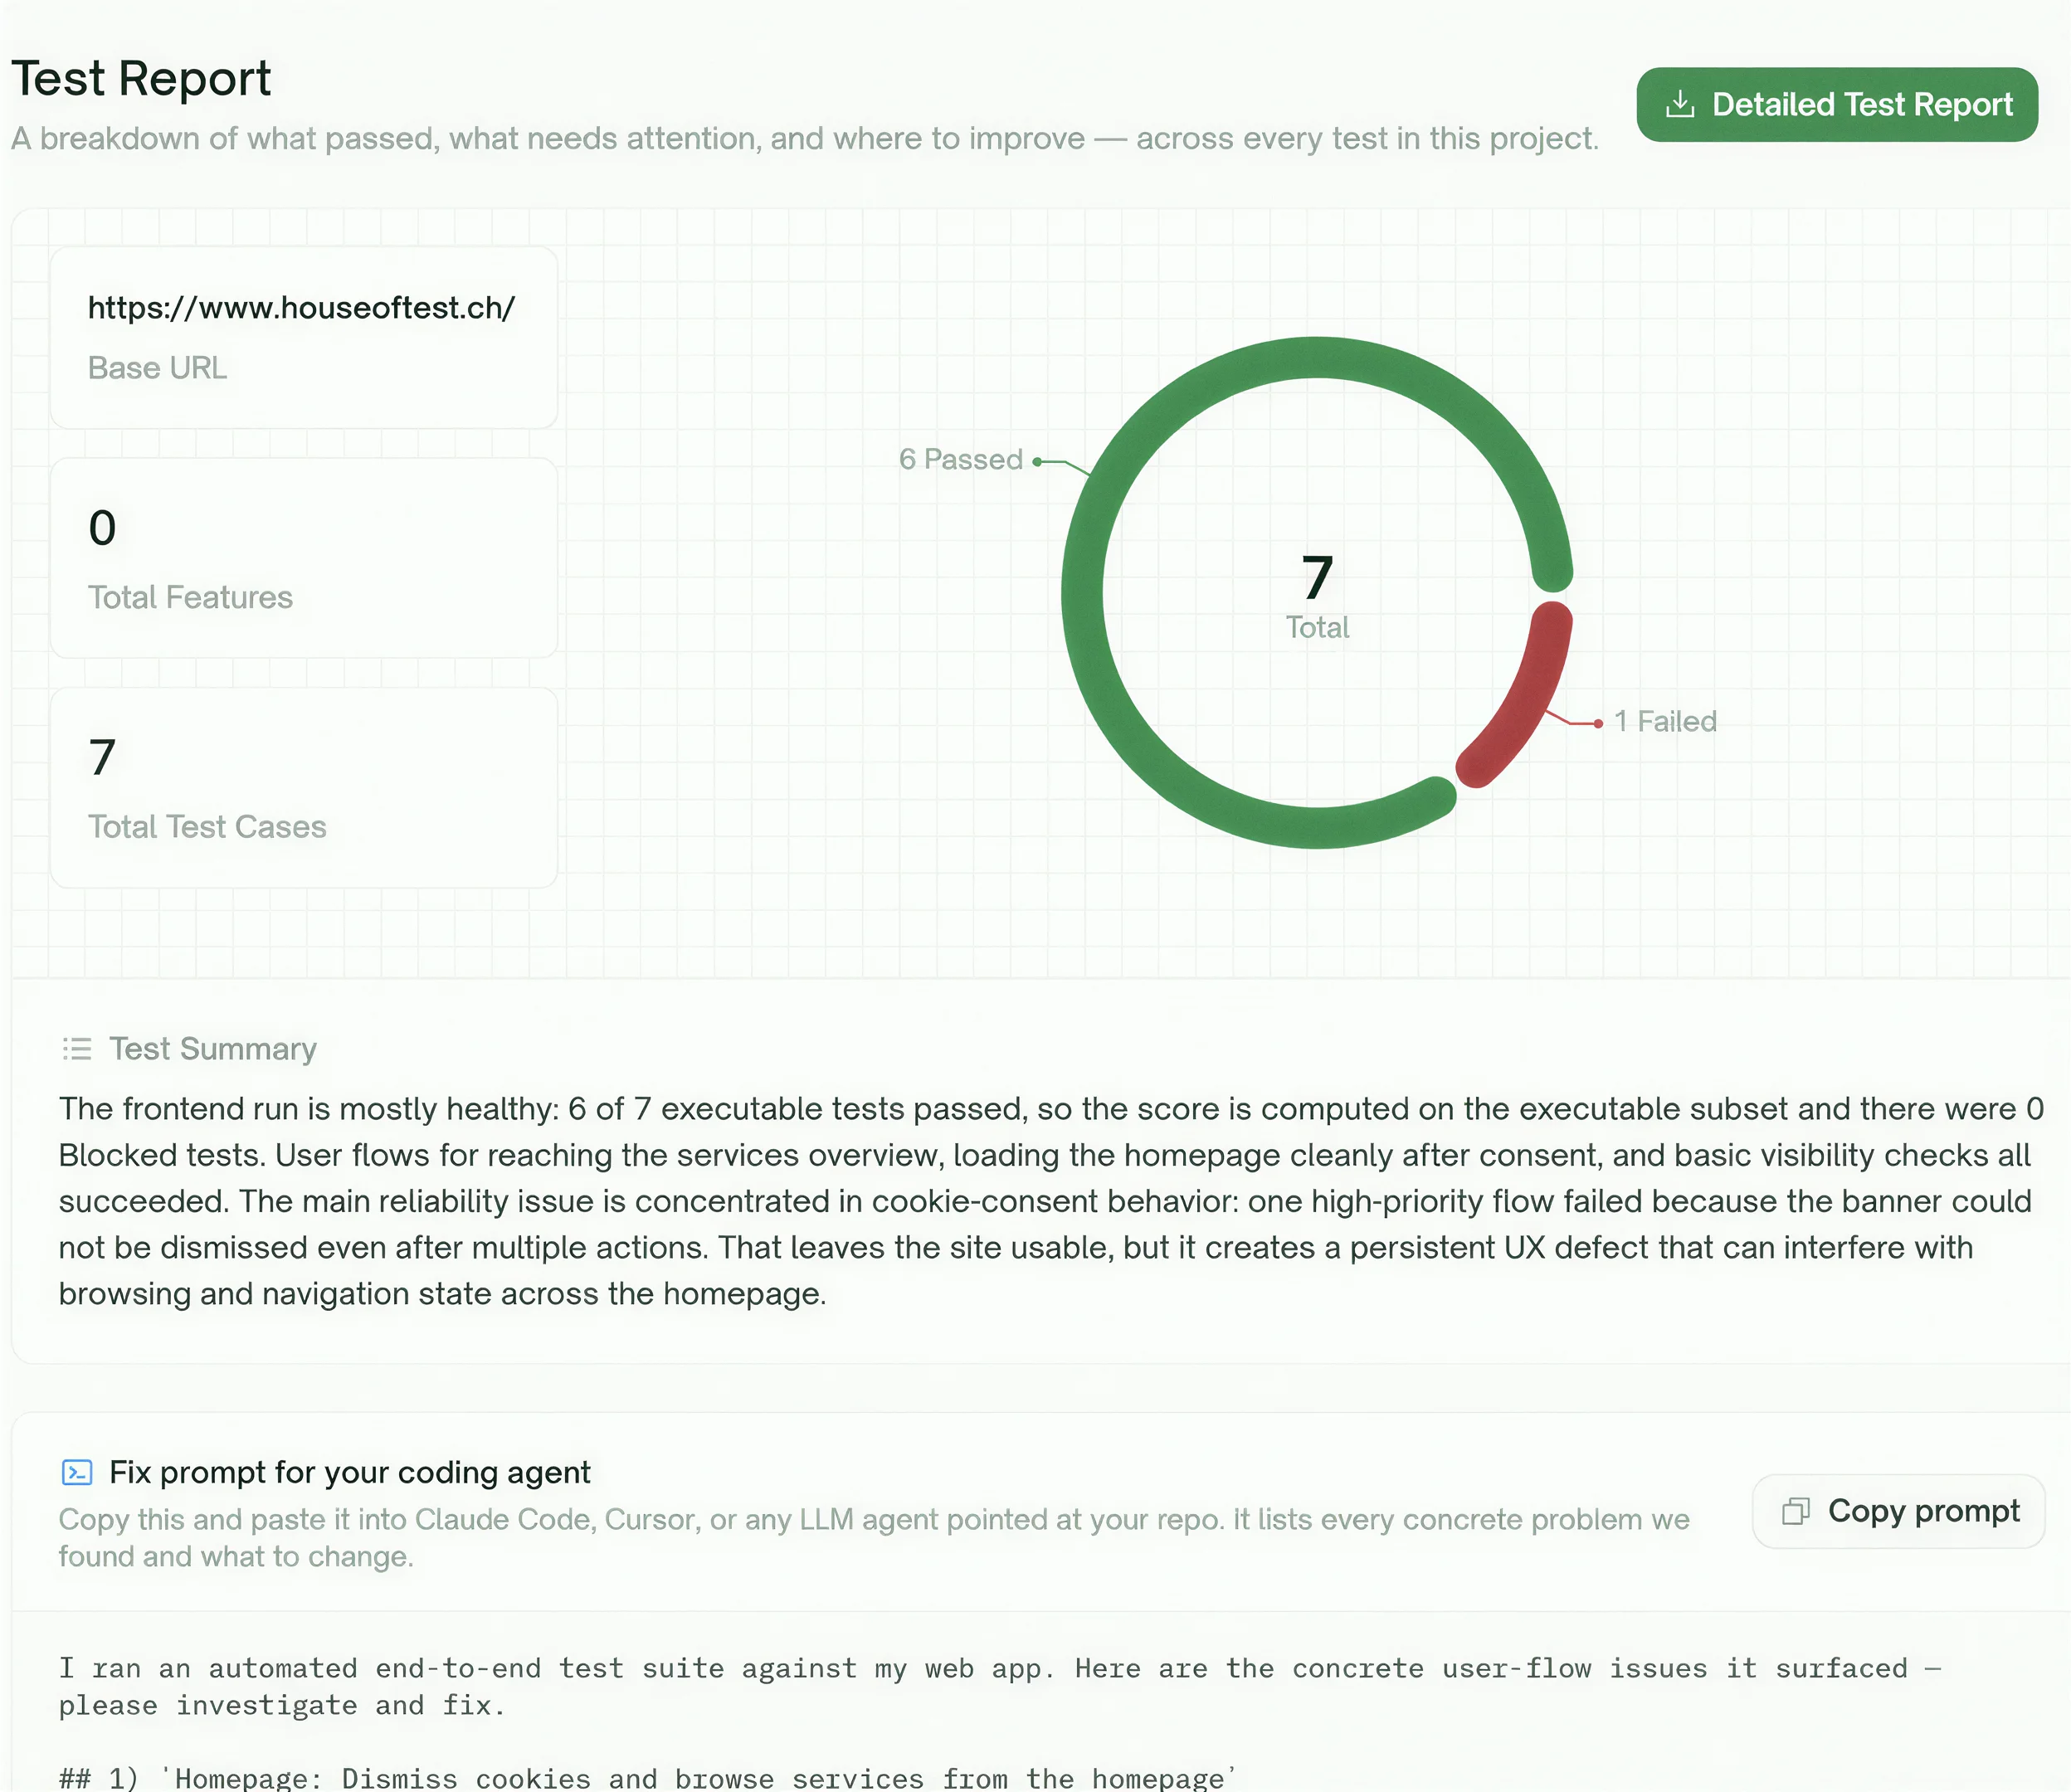Click the '7' value in Total Test Cases card
Screen dimensions: 2071x1792
(102, 757)
